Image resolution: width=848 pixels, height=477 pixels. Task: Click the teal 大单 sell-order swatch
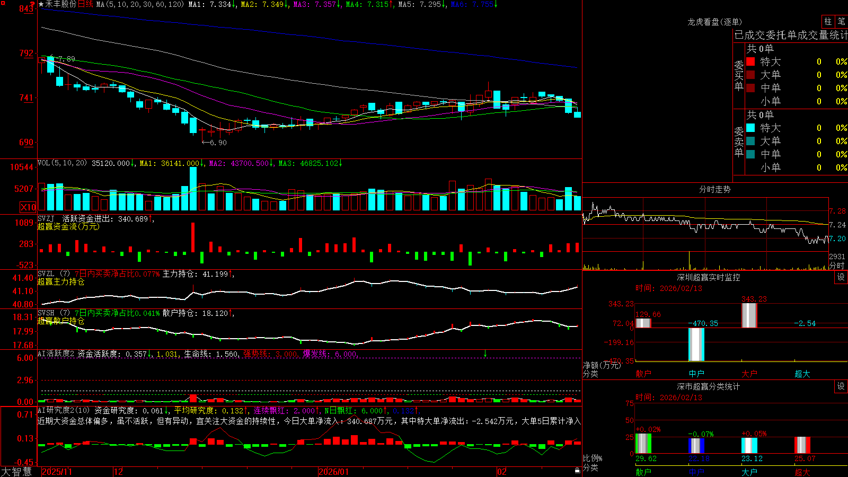[x=750, y=141]
